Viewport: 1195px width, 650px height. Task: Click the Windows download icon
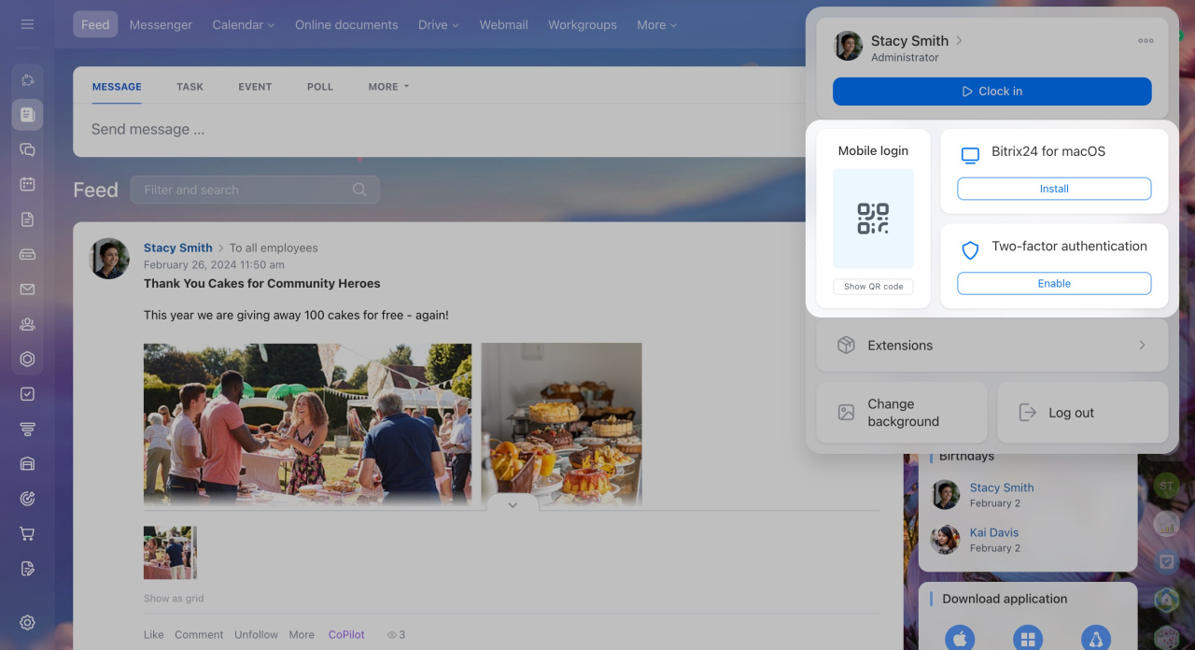point(1028,639)
